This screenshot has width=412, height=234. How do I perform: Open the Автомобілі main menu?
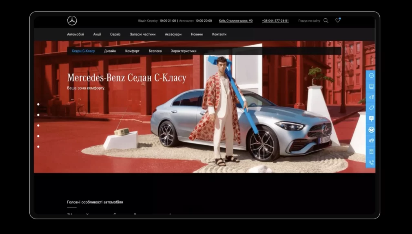tap(75, 34)
